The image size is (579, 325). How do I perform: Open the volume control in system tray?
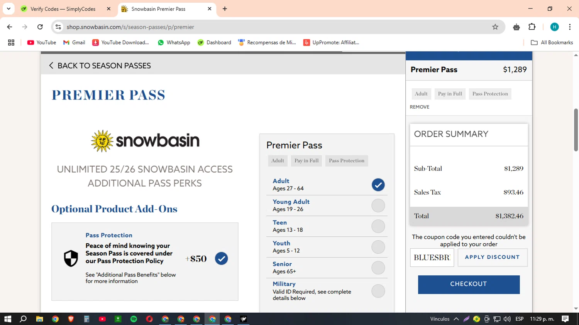[507, 319]
